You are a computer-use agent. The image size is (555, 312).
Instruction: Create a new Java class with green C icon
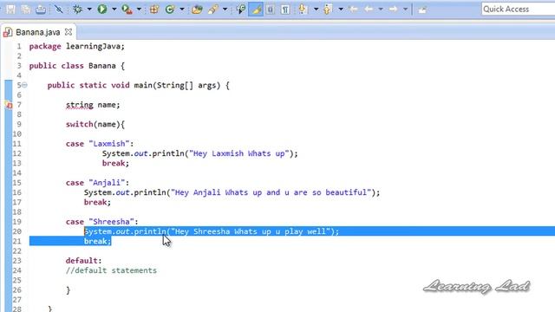(170, 10)
